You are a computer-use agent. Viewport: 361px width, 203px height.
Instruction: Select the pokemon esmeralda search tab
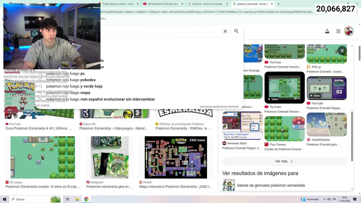tap(253, 4)
